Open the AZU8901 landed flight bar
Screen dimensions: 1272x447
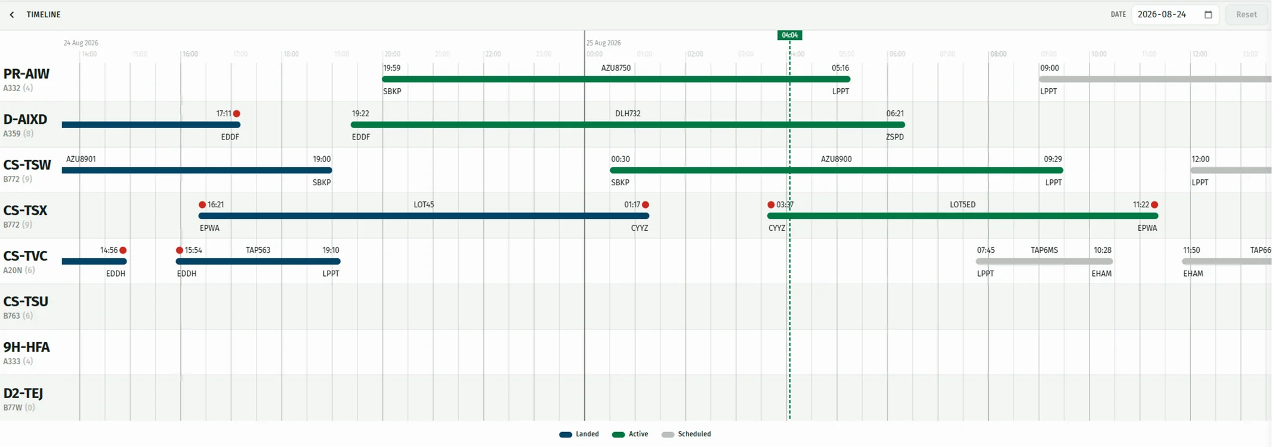[197, 170]
